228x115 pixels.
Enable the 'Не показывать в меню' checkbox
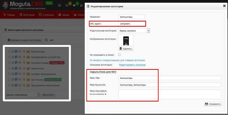tap(120, 55)
